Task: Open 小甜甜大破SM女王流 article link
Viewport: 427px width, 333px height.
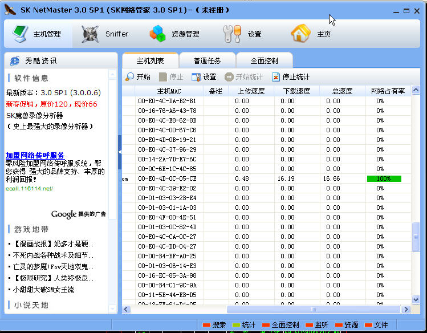Action: pyautogui.click(x=43, y=290)
